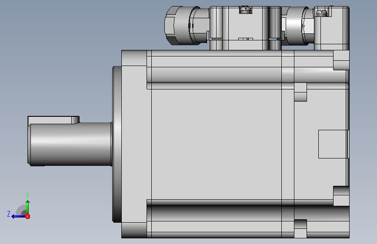This screenshot has width=377, height=244.
Task: Select the round connector cap at top left
Action: tap(177, 26)
